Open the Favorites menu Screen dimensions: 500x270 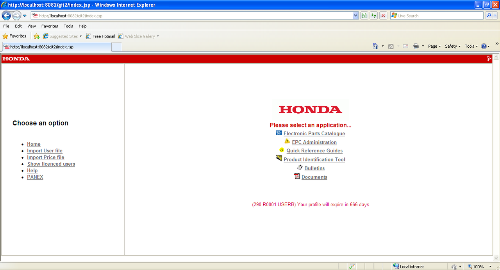tap(50, 26)
